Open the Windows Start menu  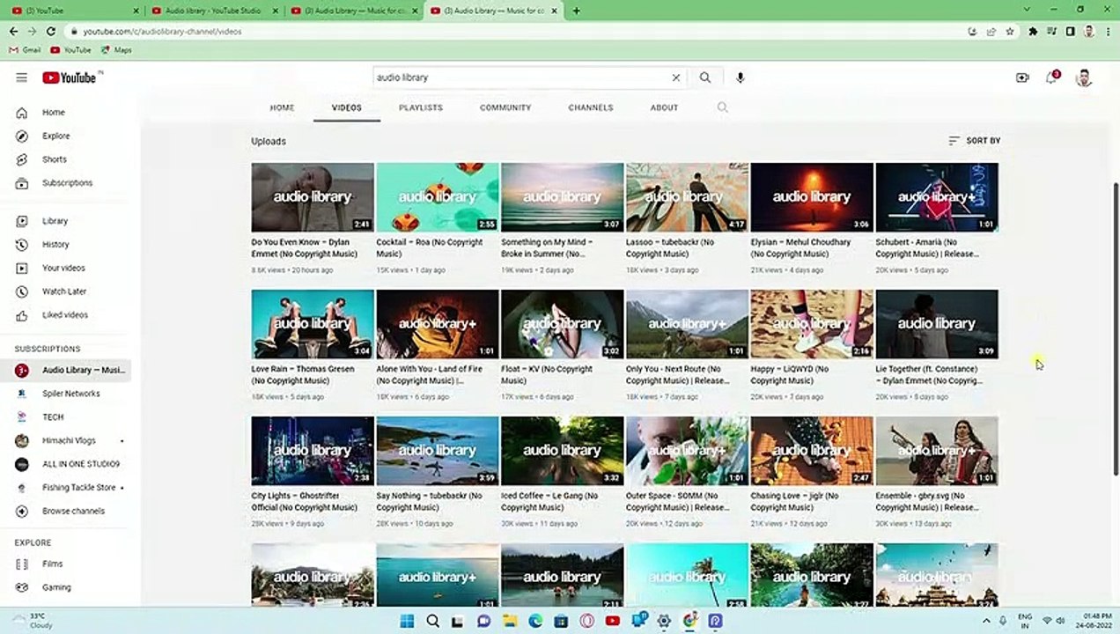tap(407, 621)
